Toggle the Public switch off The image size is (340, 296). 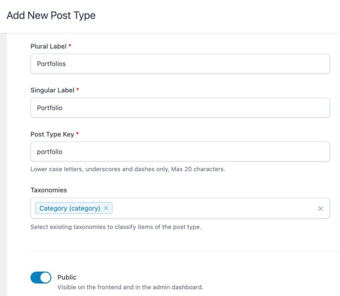(x=41, y=277)
